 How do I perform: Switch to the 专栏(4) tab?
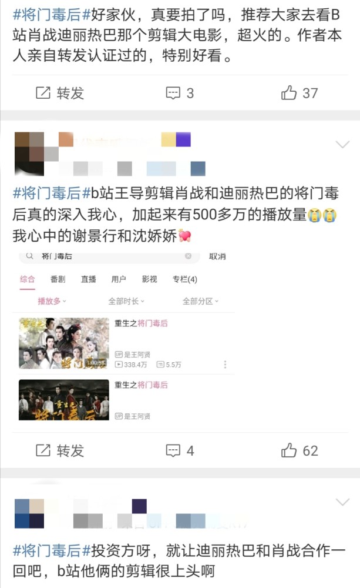click(184, 279)
